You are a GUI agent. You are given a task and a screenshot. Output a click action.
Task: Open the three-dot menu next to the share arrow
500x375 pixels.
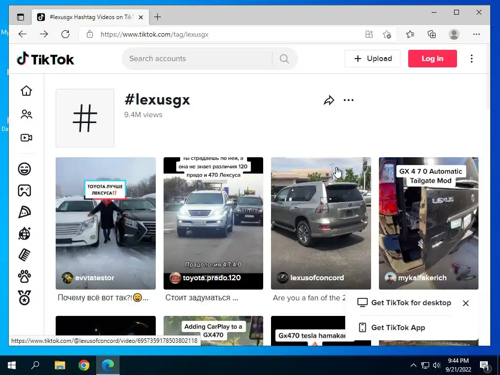[349, 100]
